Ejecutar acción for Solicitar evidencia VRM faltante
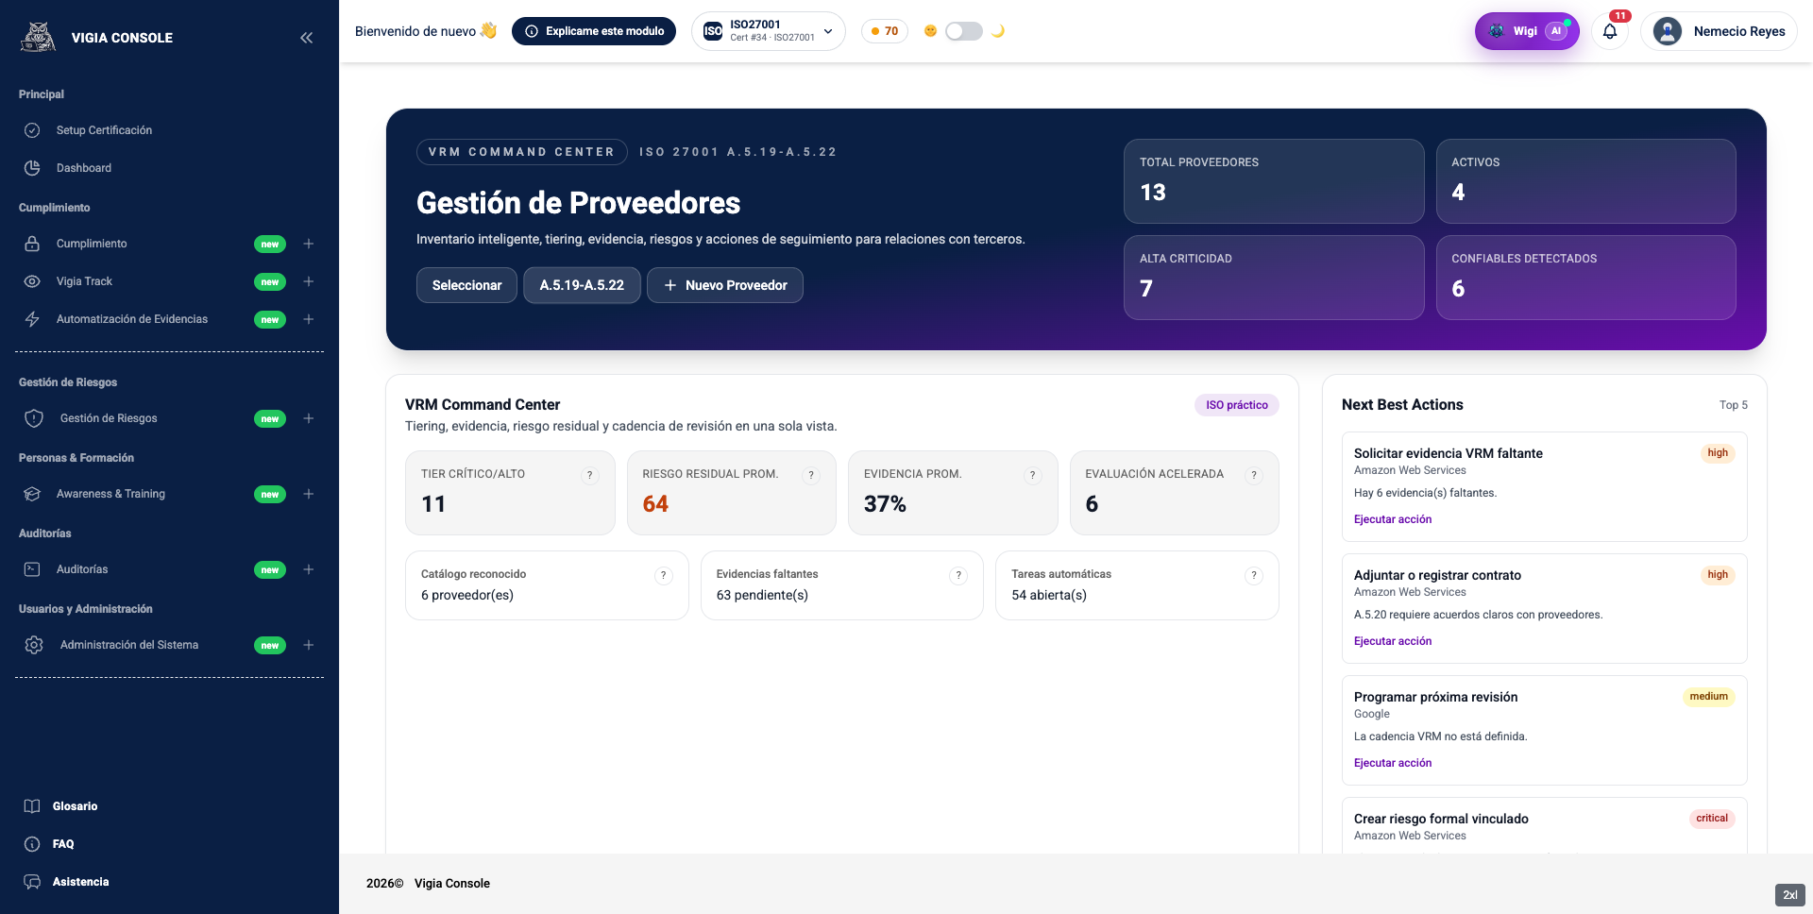1813x914 pixels. click(x=1393, y=519)
